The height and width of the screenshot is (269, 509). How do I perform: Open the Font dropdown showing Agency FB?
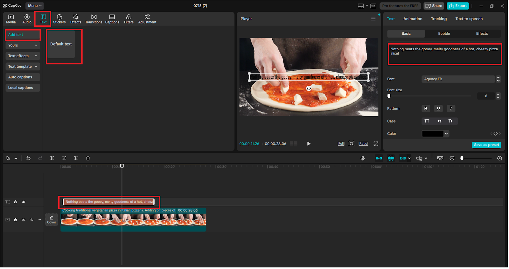[x=458, y=79]
